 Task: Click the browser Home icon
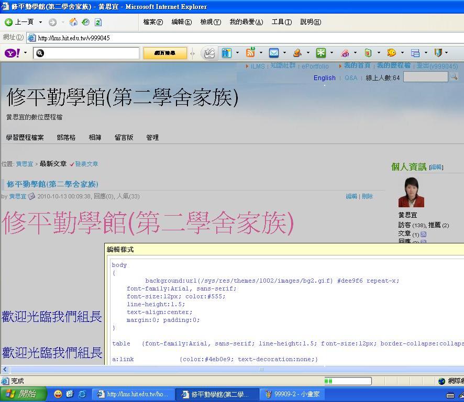(73, 22)
